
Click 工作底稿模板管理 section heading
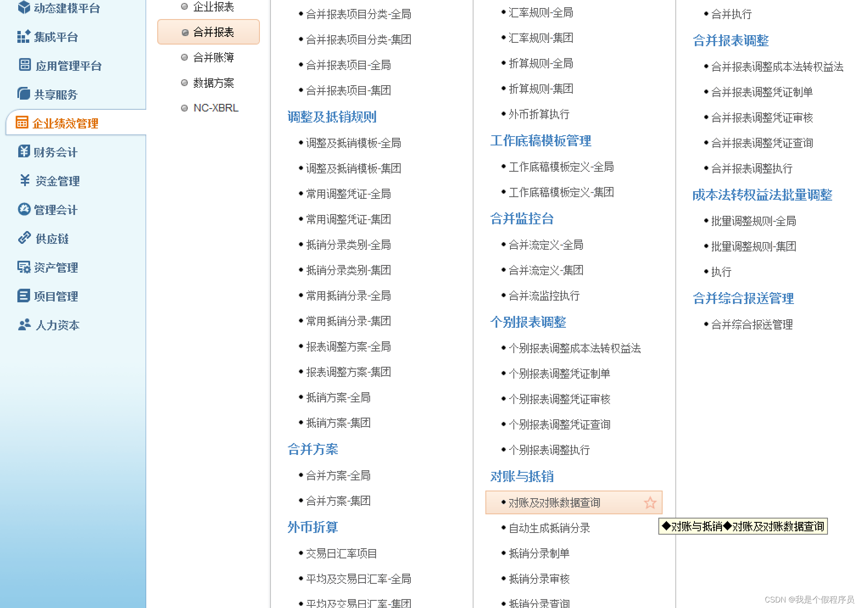click(541, 140)
